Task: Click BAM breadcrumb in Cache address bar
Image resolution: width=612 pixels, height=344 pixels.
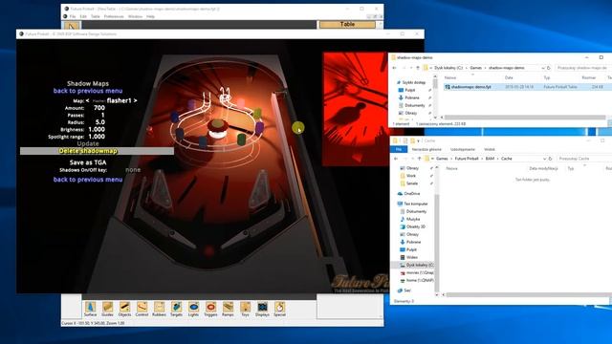Action: click(490, 159)
